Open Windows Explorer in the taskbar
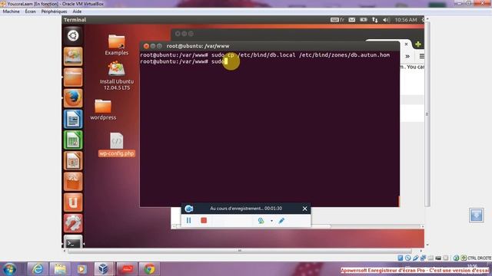This screenshot has height=276, width=492. [60, 269]
